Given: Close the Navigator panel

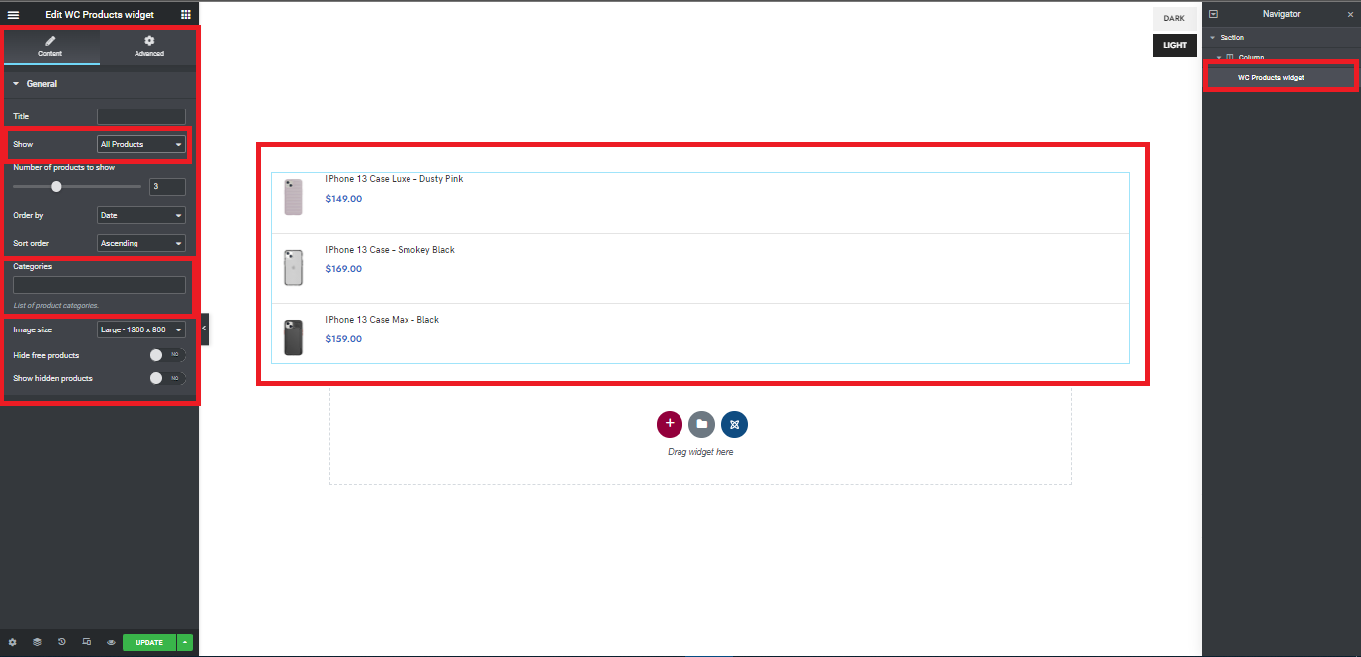Looking at the screenshot, I should 1350,15.
